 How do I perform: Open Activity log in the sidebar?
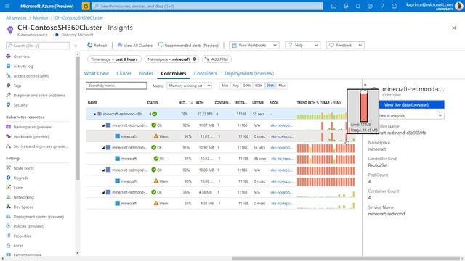[23, 66]
